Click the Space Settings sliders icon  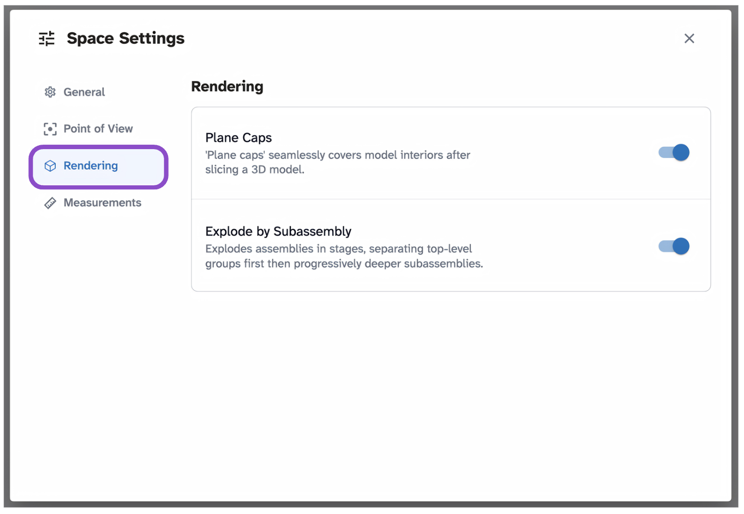pyautogui.click(x=47, y=38)
